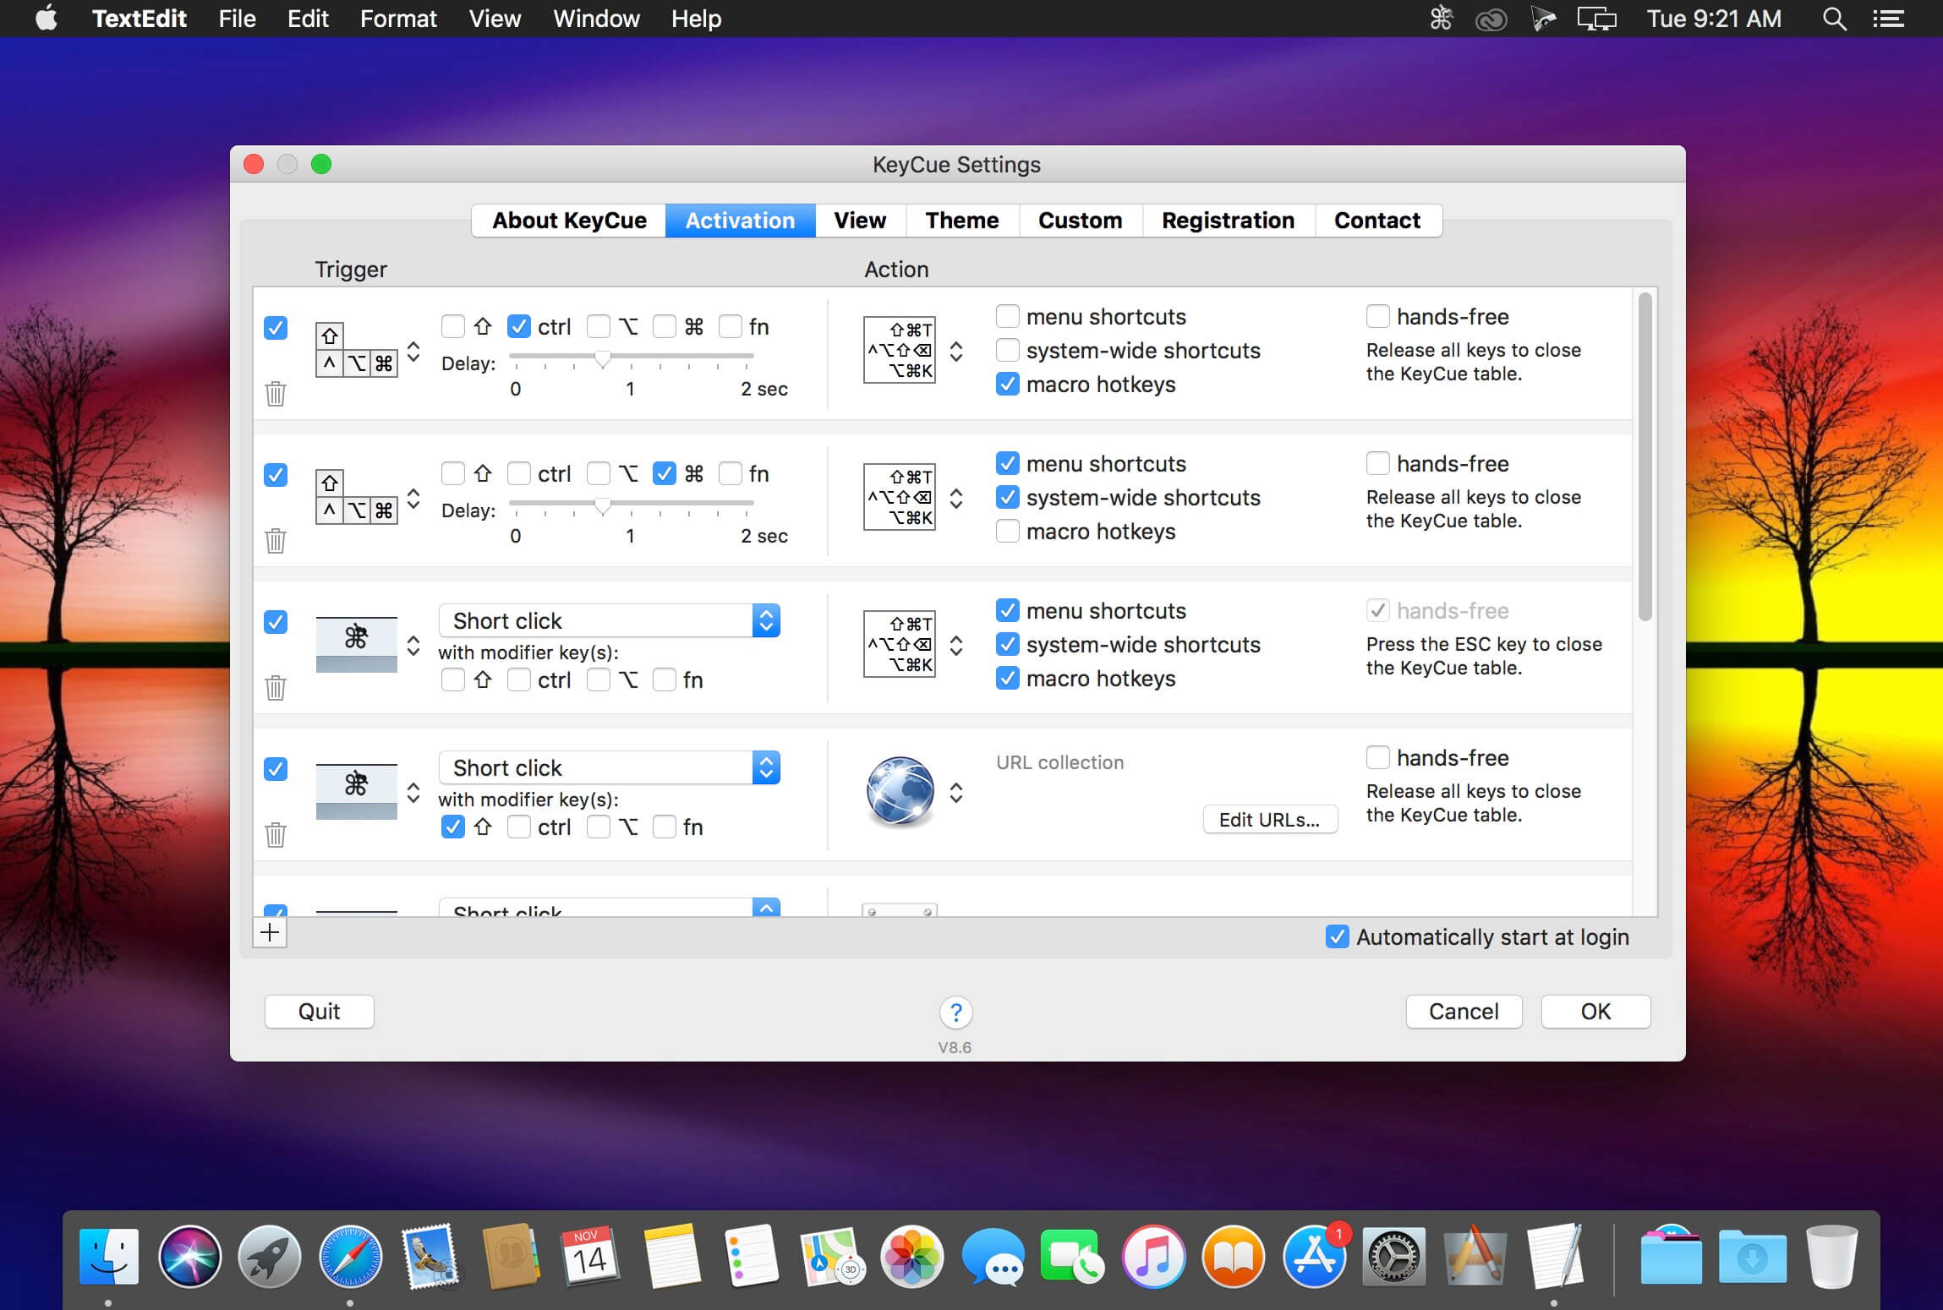Open System Preferences from the Dock

point(1393,1257)
